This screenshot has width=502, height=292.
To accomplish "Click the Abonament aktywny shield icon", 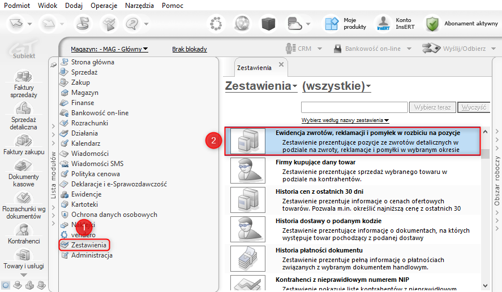I will pos(432,24).
